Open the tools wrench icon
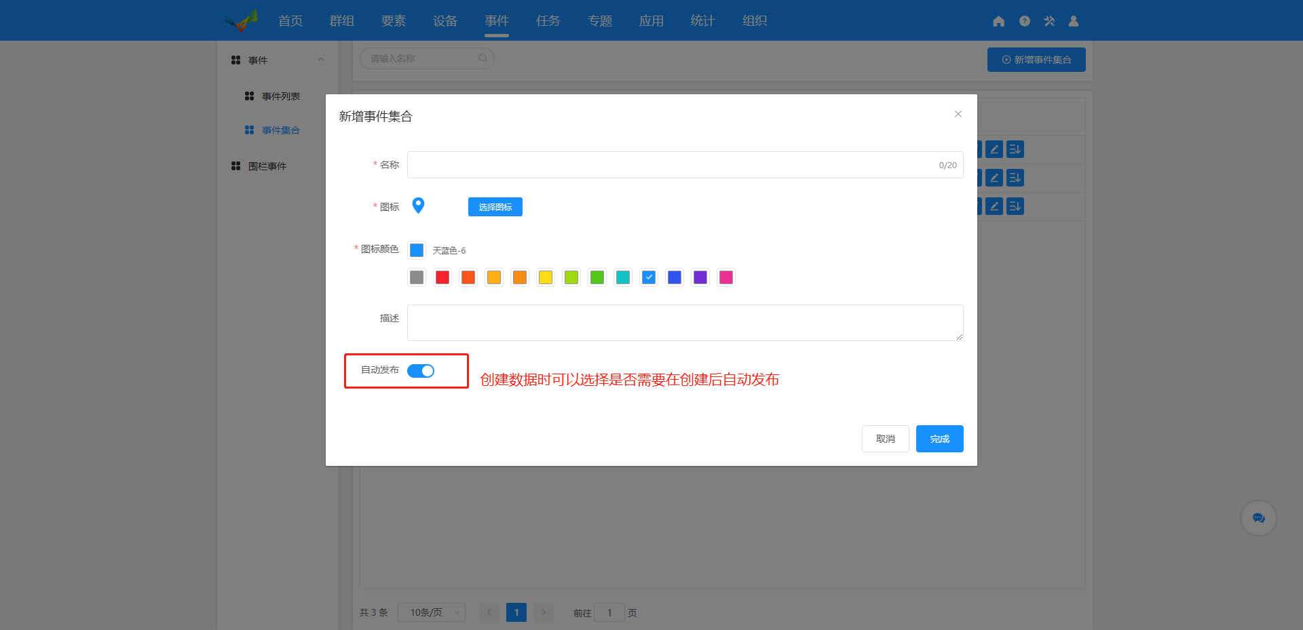Screen dimensions: 1303x630 point(1049,21)
